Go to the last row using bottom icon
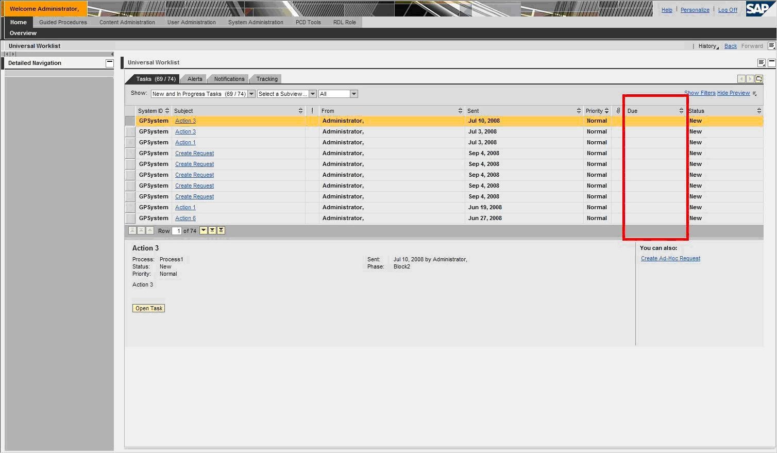Screen dimensions: 777x453 coord(221,230)
